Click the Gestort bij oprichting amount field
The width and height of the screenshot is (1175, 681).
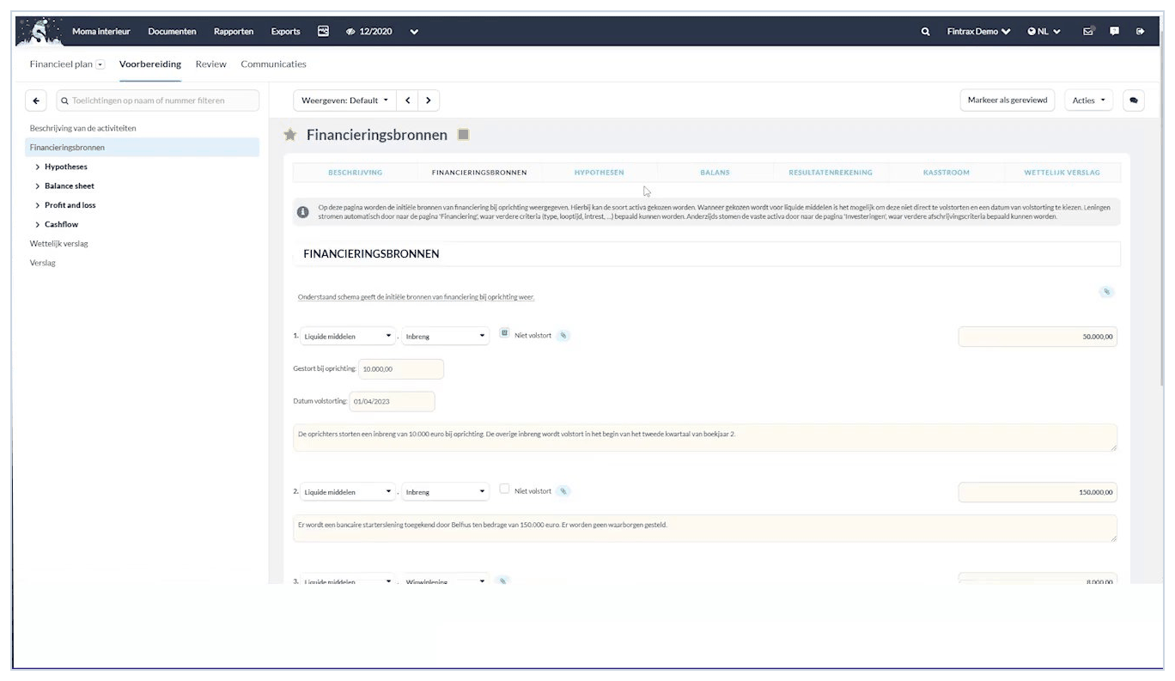coord(401,368)
